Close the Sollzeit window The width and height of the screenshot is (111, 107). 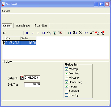click(x=107, y=4)
